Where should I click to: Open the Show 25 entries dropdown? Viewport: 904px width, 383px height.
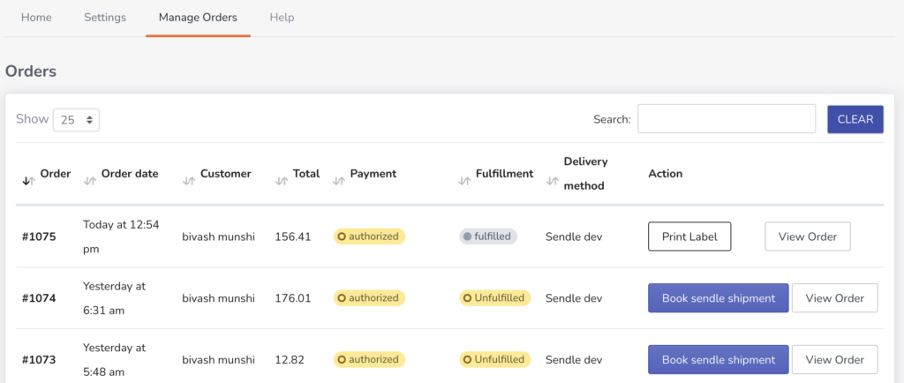(x=76, y=120)
